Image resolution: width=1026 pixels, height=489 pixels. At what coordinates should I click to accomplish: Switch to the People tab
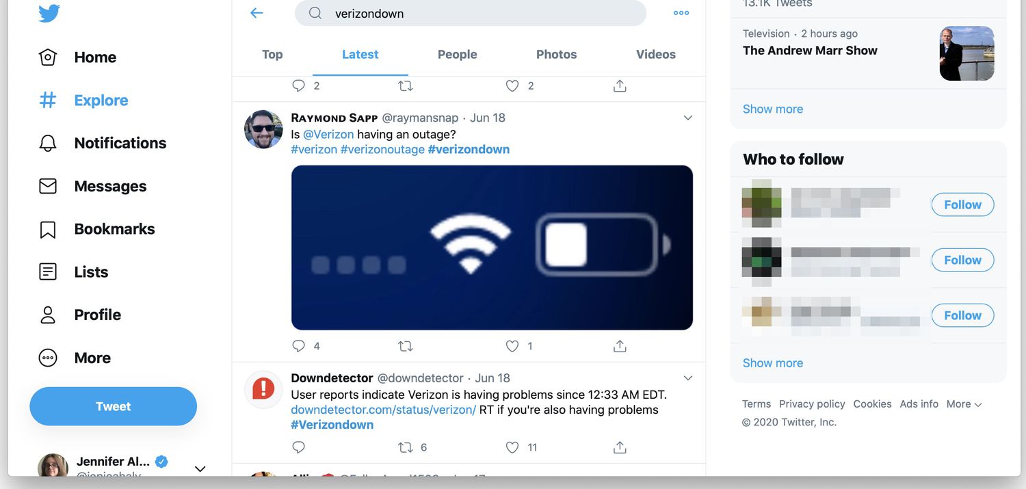[457, 55]
